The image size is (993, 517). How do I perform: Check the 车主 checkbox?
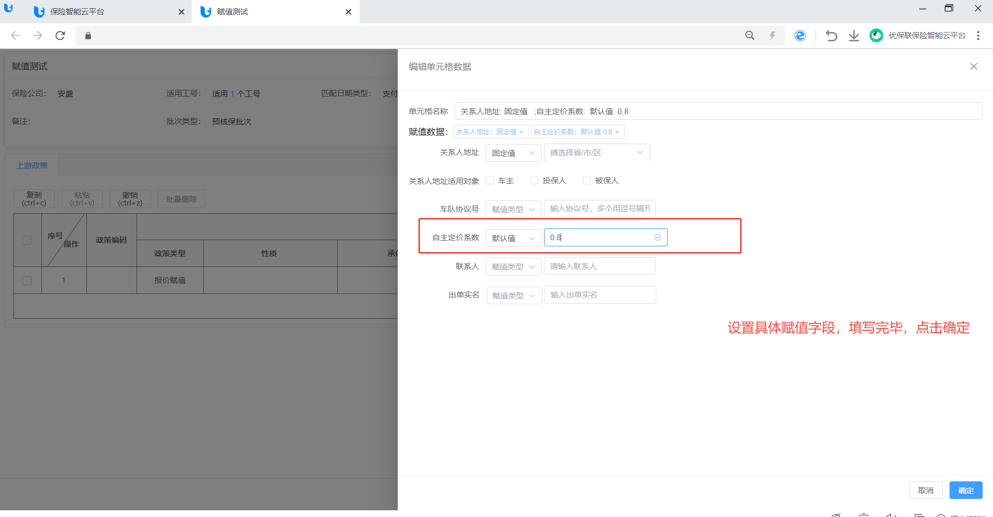[x=490, y=181]
